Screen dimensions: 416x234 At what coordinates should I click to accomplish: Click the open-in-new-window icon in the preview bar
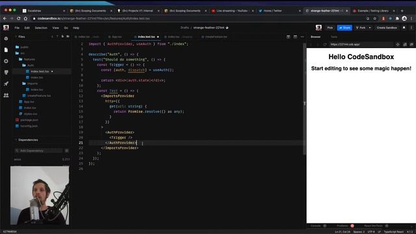[411, 44]
